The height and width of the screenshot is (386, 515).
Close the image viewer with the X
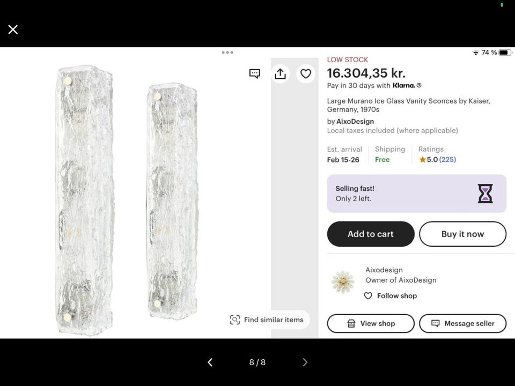coord(13,29)
